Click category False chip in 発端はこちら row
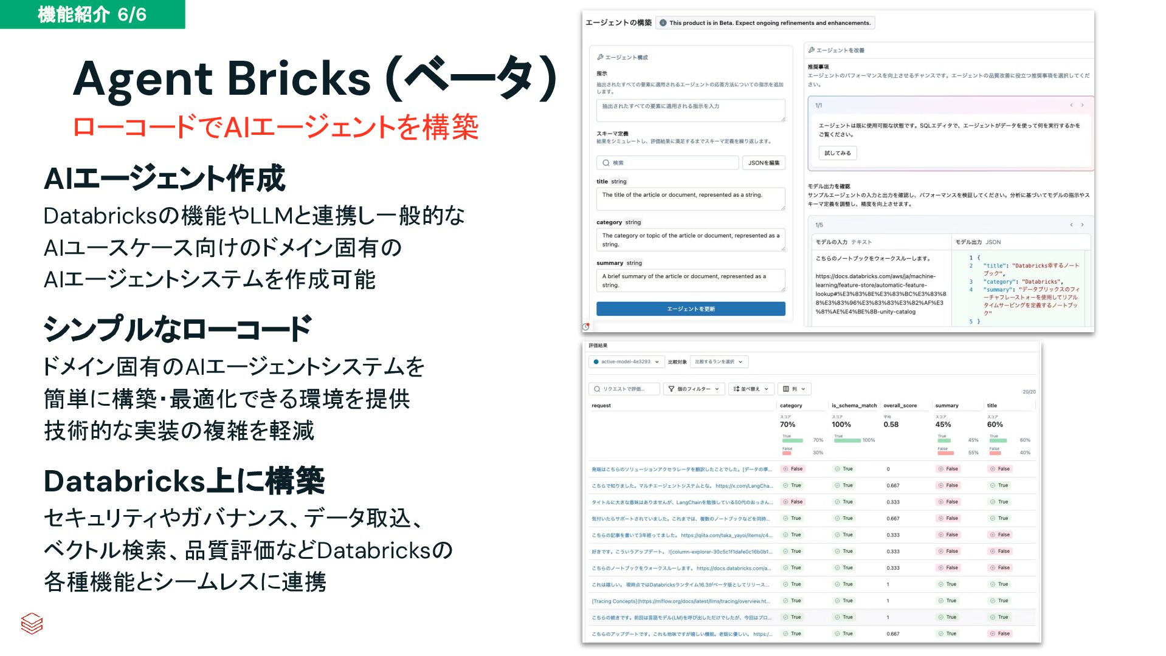The image size is (1166, 656). pyautogui.click(x=793, y=469)
